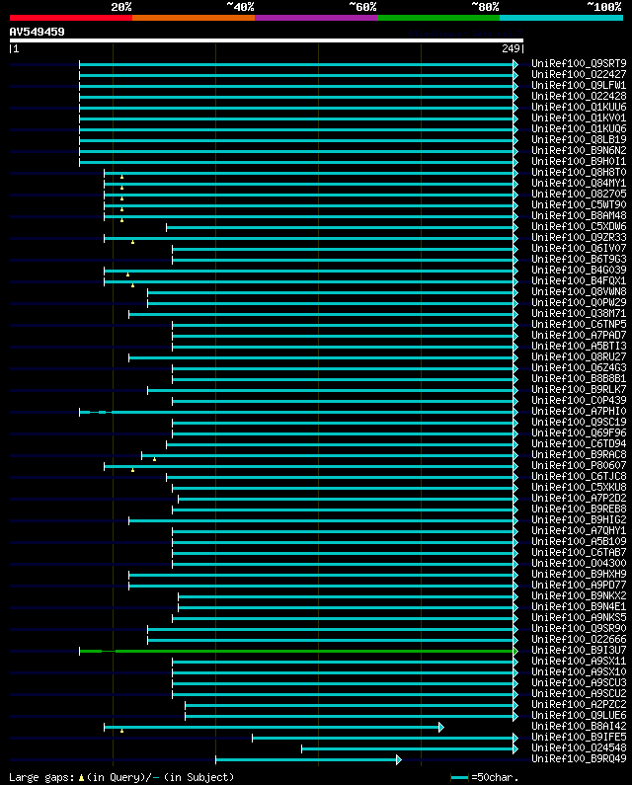Select the UniRef100_Q9LFW1 label
632x785 pixels.
[x=579, y=86]
